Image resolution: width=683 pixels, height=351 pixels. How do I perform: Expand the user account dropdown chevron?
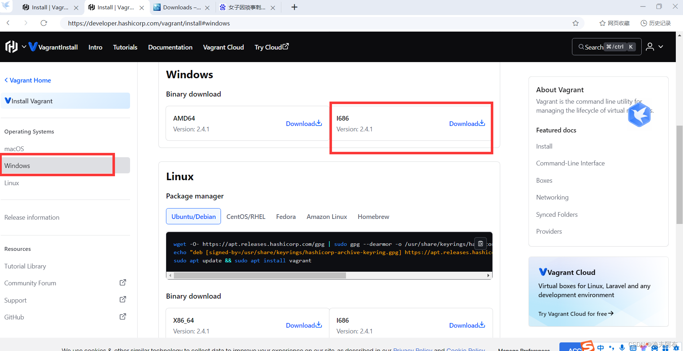click(661, 47)
